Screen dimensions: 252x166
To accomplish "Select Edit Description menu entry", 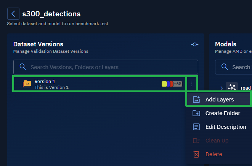I will [x=226, y=127].
